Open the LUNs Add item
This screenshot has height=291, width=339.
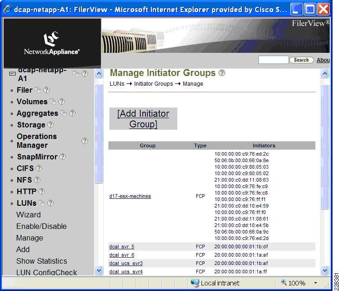[x=23, y=249]
